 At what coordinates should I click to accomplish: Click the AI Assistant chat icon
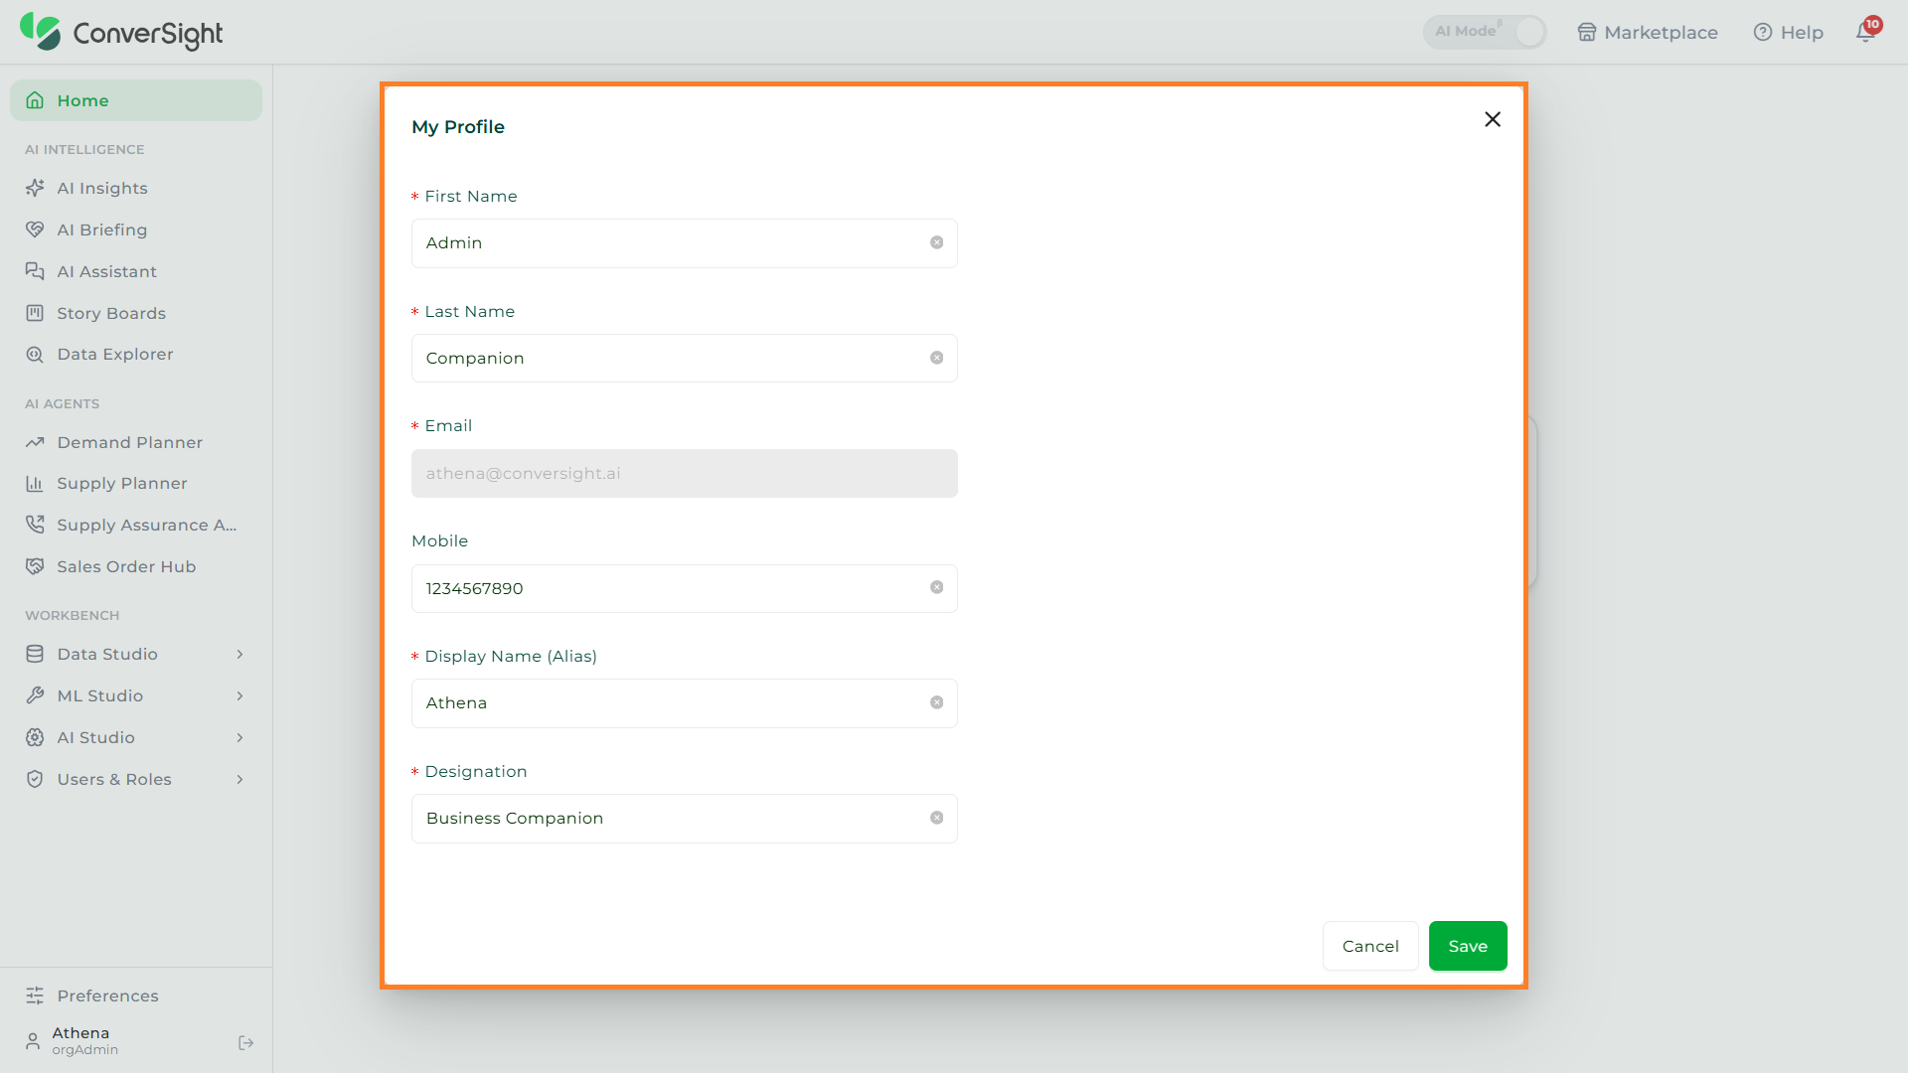(35, 271)
